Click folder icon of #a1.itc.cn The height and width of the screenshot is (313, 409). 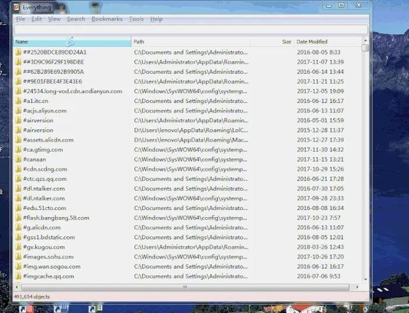pyautogui.click(x=18, y=101)
